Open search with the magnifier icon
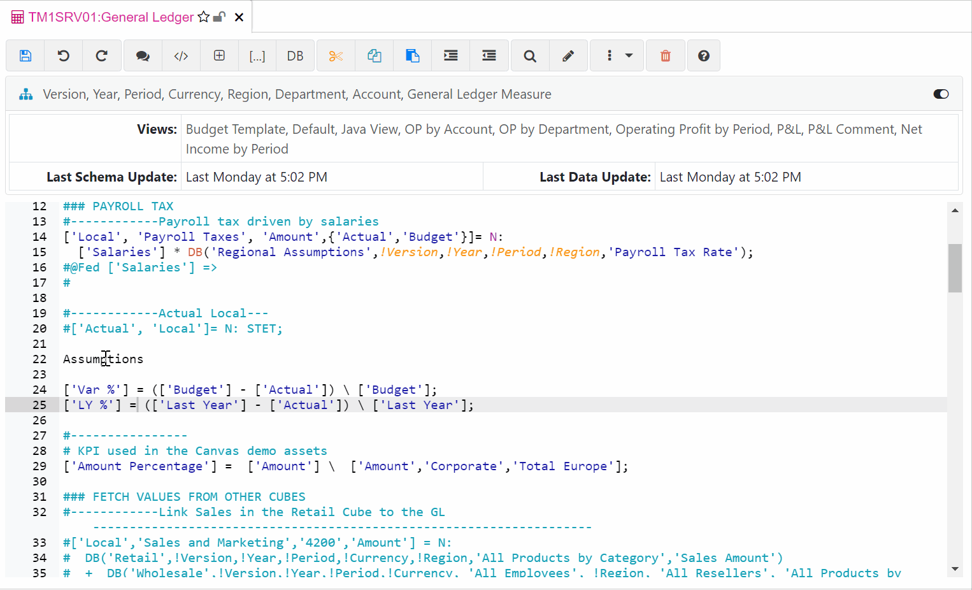Viewport: 972px width, 590px height. pyautogui.click(x=530, y=56)
